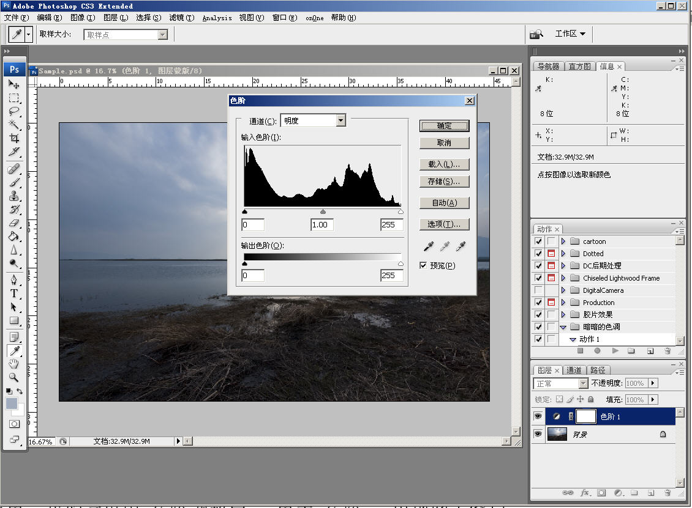Select the Clone Stamp tool
The image size is (692, 508).
click(13, 196)
